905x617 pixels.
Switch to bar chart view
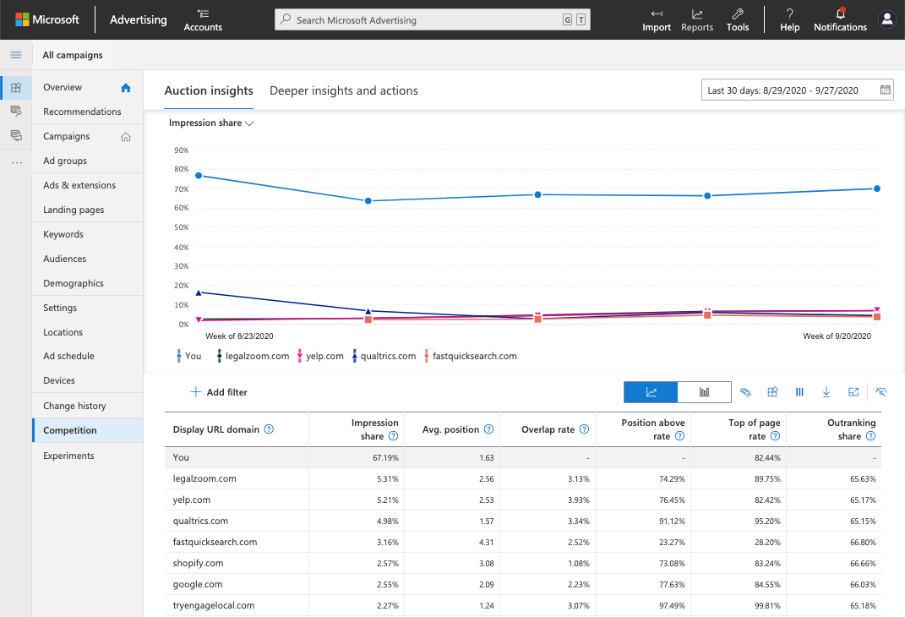(x=704, y=392)
